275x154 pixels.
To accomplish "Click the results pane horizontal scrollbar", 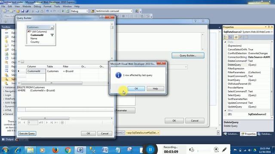I will (45, 118).
